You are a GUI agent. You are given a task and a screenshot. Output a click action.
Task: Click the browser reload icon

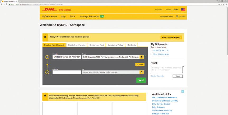point(7,4)
